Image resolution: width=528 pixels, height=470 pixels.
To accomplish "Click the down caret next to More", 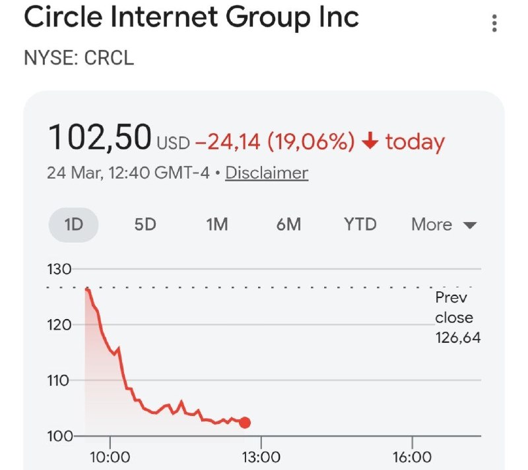I will coord(469,225).
